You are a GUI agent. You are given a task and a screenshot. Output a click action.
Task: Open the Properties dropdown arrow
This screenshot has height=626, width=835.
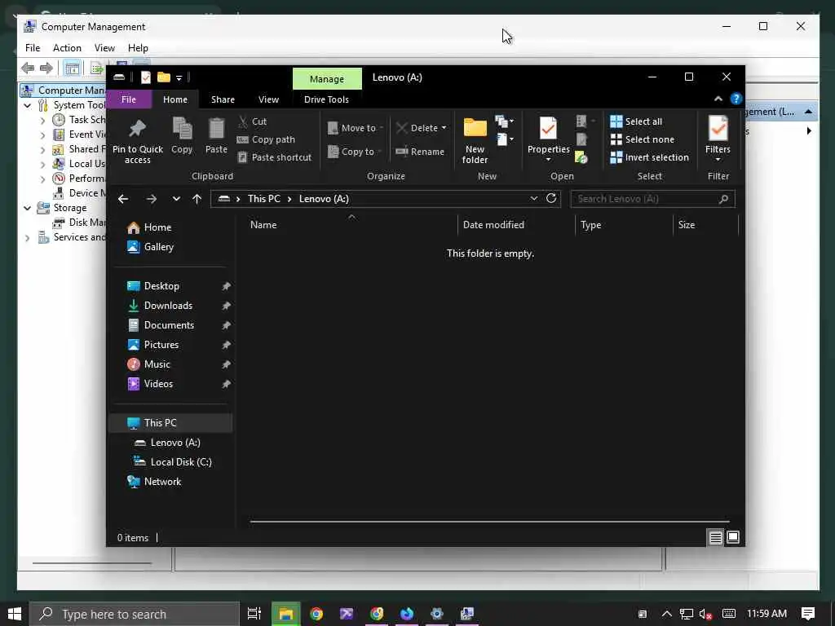click(549, 160)
